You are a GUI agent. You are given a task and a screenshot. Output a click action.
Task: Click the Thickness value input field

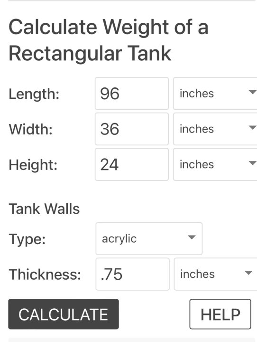(x=132, y=274)
